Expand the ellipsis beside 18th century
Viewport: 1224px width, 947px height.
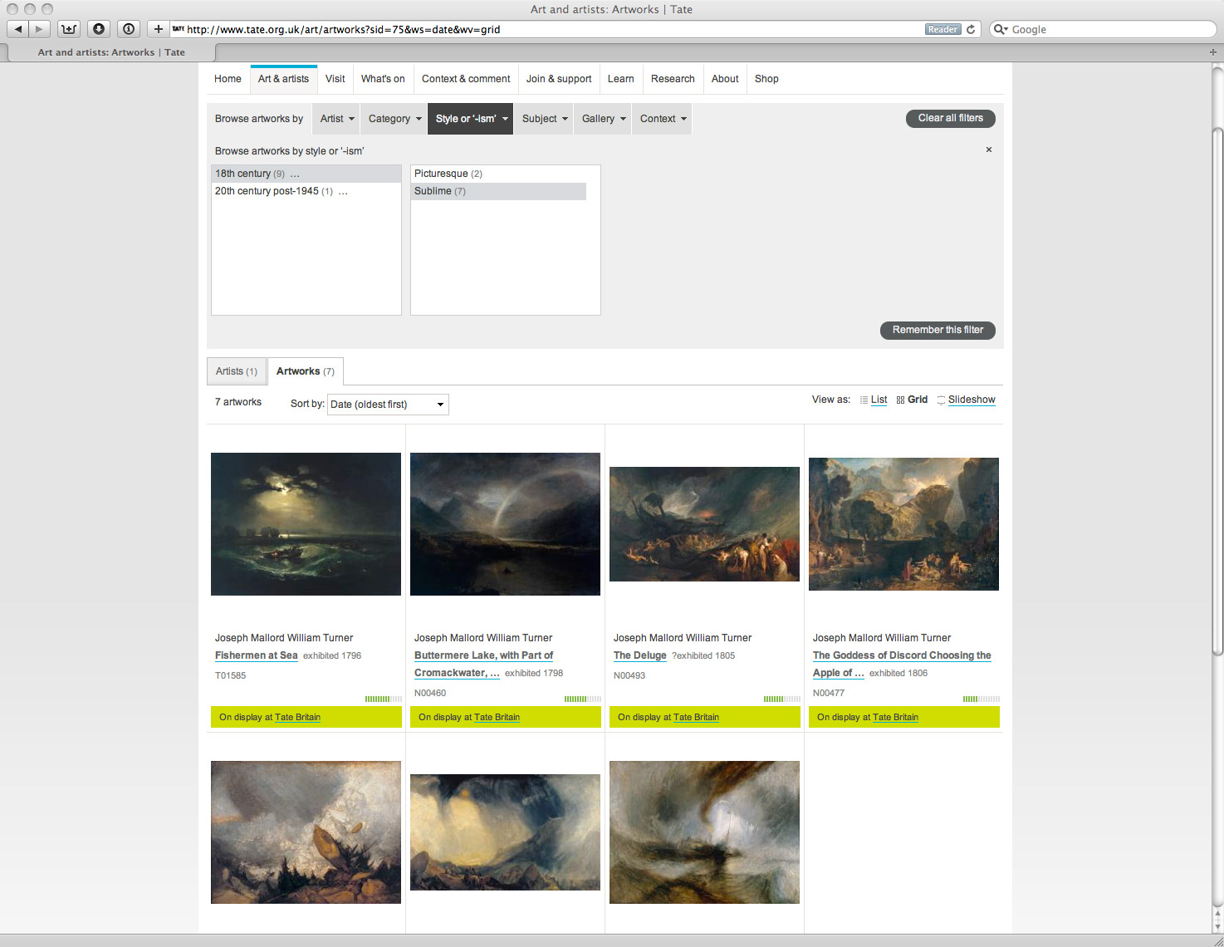[295, 174]
